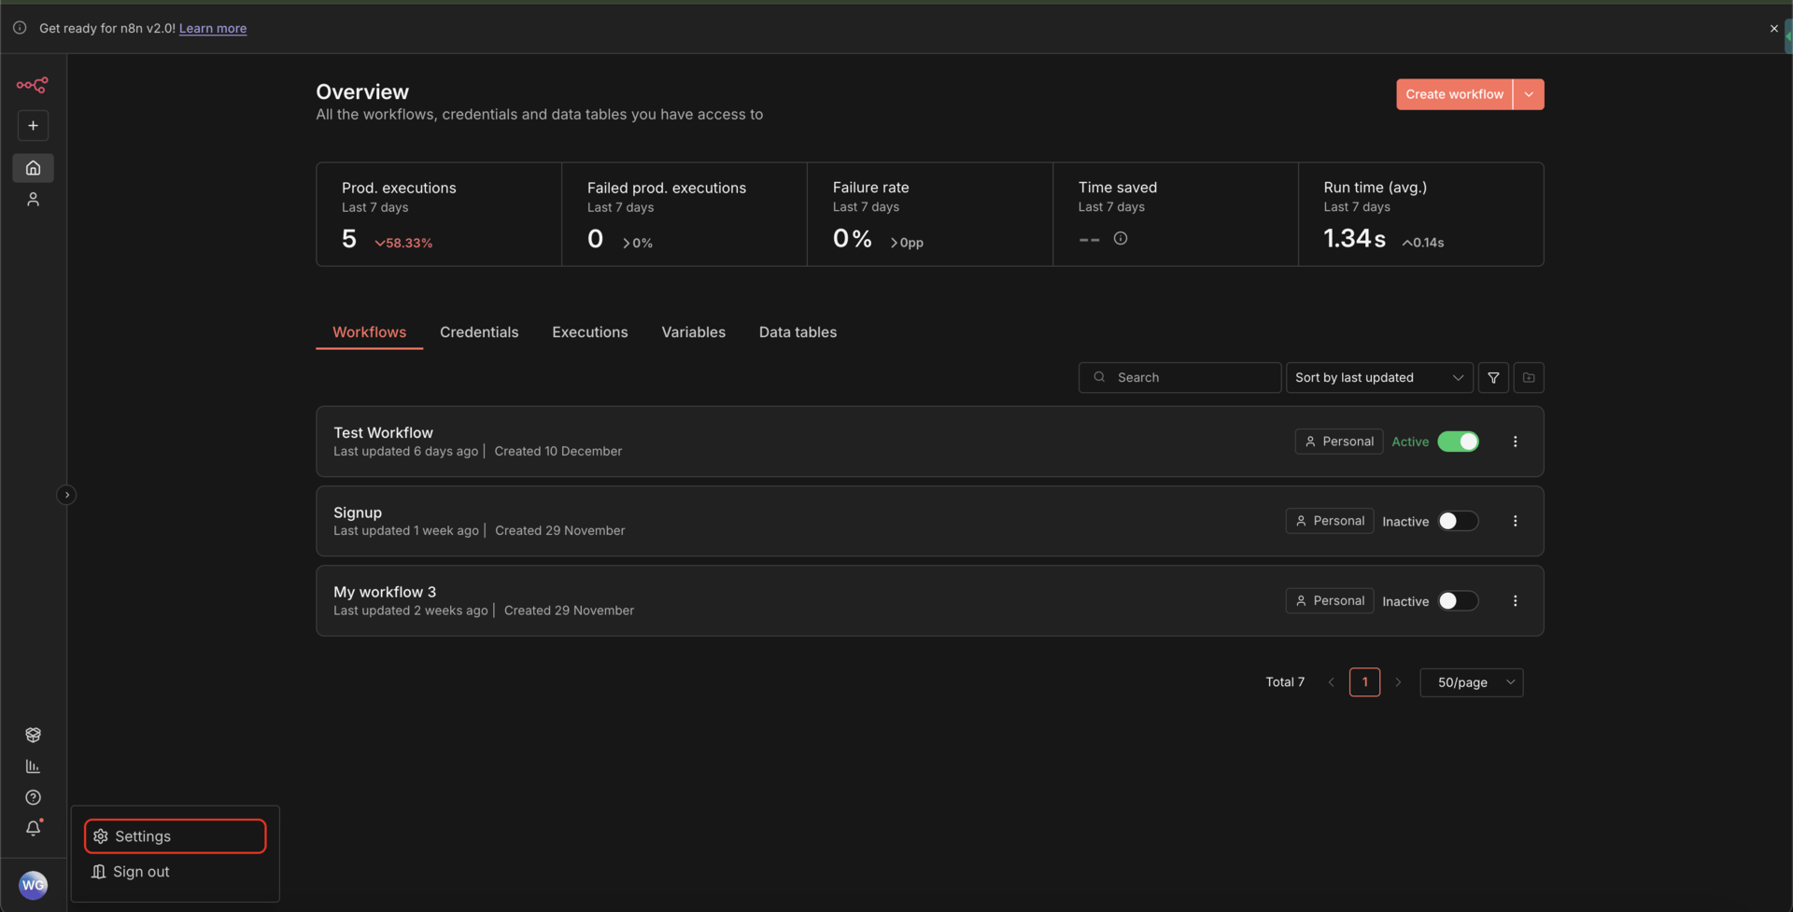This screenshot has height=912, width=1793.
Task: Open the Help question-mark icon
Action: (33, 798)
